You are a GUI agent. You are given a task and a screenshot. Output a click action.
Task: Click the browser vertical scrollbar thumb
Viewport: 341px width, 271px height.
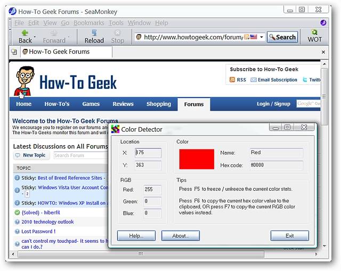(324, 97)
